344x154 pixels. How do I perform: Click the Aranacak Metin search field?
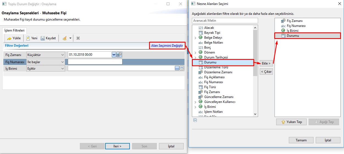[225, 21]
